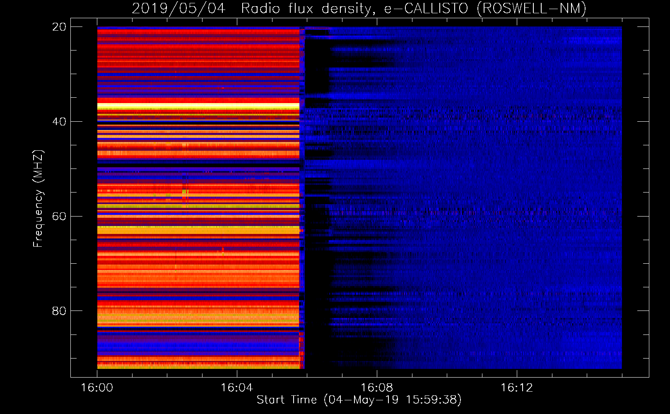
Task: Click the '60' frequency tick label
Action: pyautogui.click(x=59, y=217)
